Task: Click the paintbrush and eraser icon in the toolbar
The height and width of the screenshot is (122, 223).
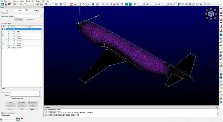Action: click(38, 4)
